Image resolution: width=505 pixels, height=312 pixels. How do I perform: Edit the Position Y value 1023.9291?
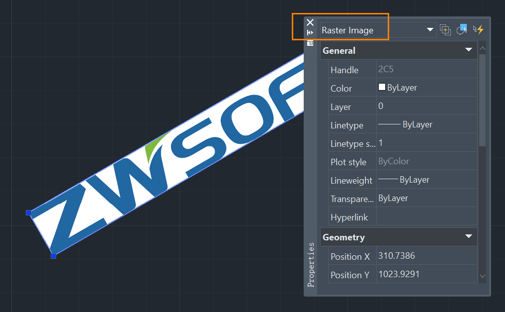[427, 274]
